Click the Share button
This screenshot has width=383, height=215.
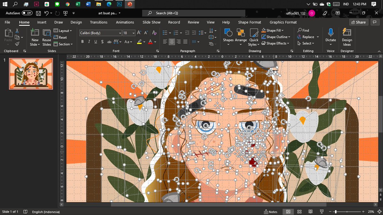coord(358,22)
